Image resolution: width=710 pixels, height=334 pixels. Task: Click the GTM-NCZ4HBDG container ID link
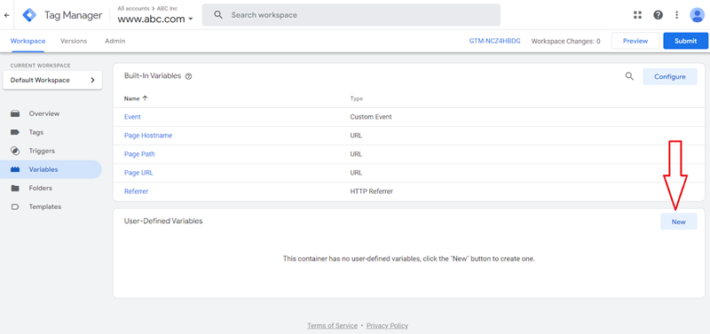pyautogui.click(x=495, y=41)
